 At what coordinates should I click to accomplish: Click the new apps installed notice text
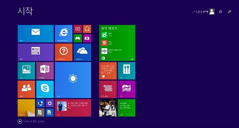point(34,121)
